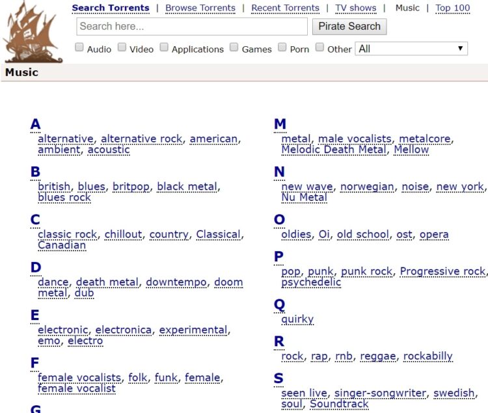This screenshot has width=488, height=413.
Task: Open the old school tag
Action: [363, 234]
